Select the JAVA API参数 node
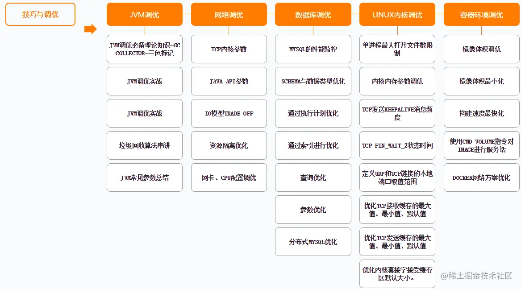Screen dimensions: 521x289 (x=229, y=81)
